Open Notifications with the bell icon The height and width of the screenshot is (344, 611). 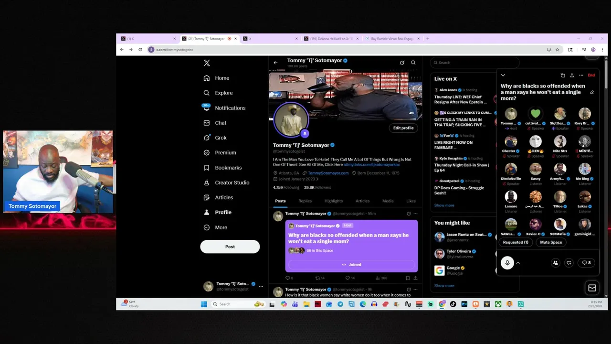[224, 108]
